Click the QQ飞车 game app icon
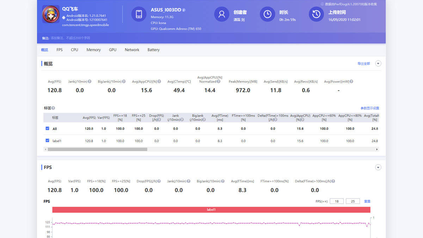 click(51, 14)
